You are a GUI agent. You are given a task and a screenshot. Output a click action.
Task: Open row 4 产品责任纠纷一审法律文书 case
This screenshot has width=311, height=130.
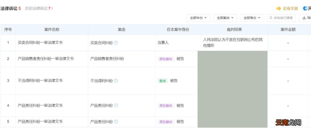click(x=40, y=105)
